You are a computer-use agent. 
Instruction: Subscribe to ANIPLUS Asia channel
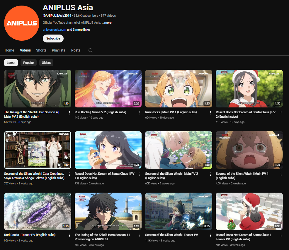click(x=53, y=38)
